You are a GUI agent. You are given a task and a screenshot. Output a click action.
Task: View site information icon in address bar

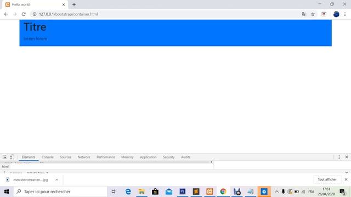tap(35, 14)
